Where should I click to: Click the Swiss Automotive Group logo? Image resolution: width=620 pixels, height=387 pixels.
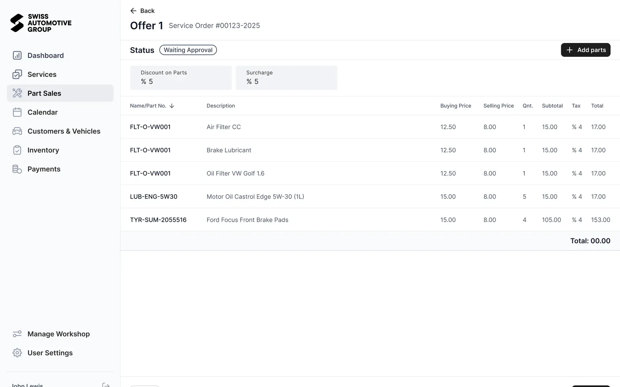(41, 23)
